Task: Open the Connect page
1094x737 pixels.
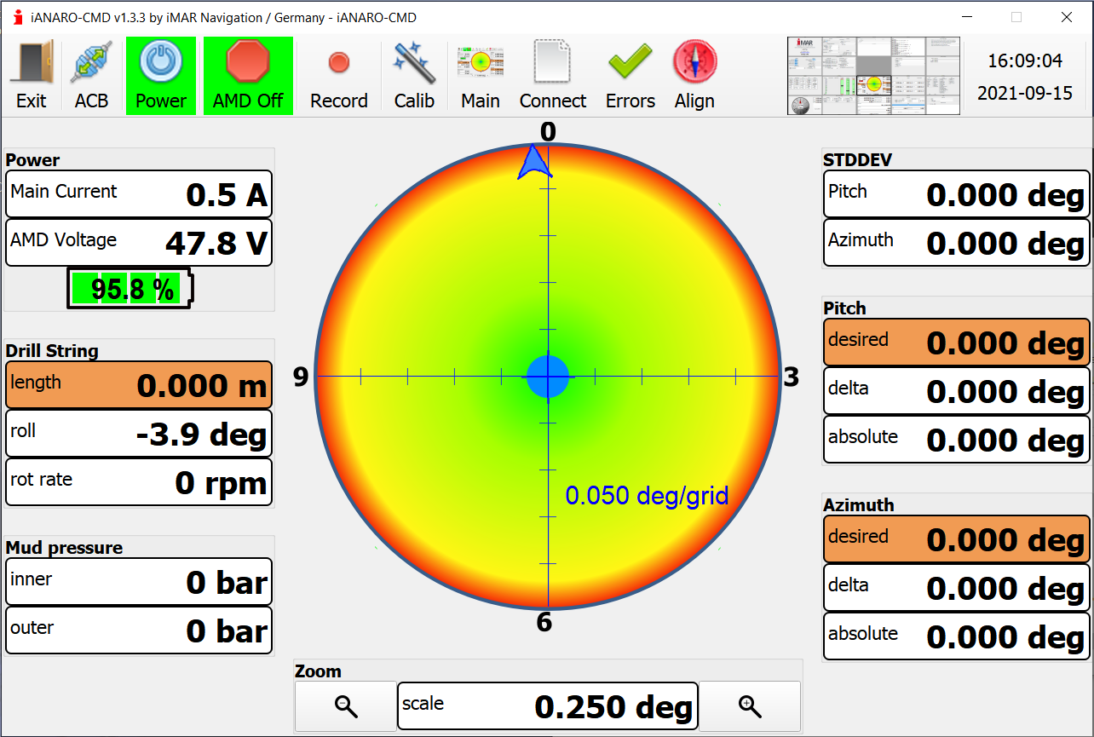Action: (553, 76)
